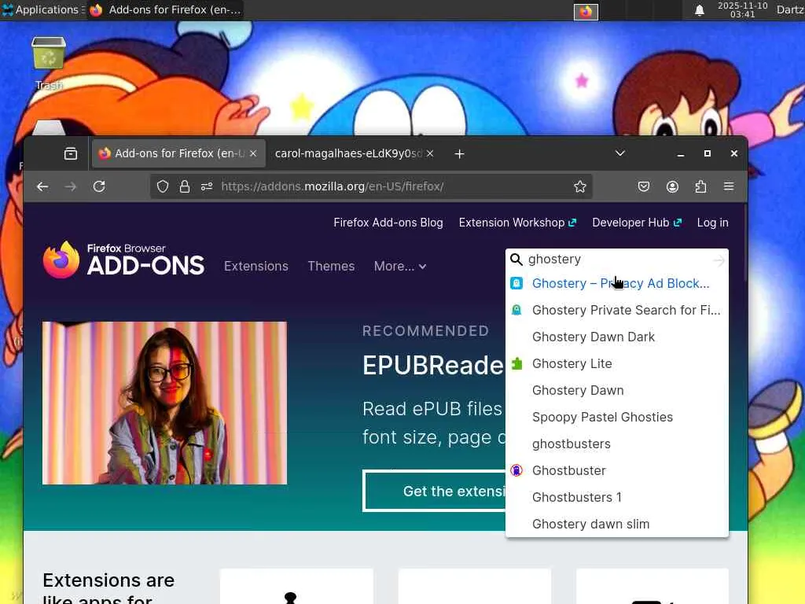
Task: Choose the Ghostery Dawn Dark suggestion
Action: click(x=617, y=337)
